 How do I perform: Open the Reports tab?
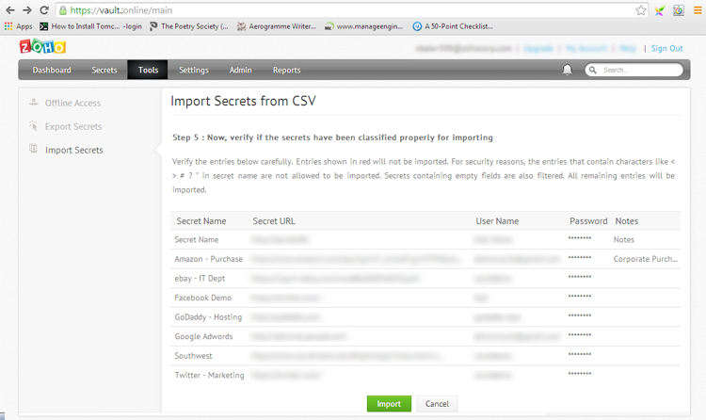[286, 70]
